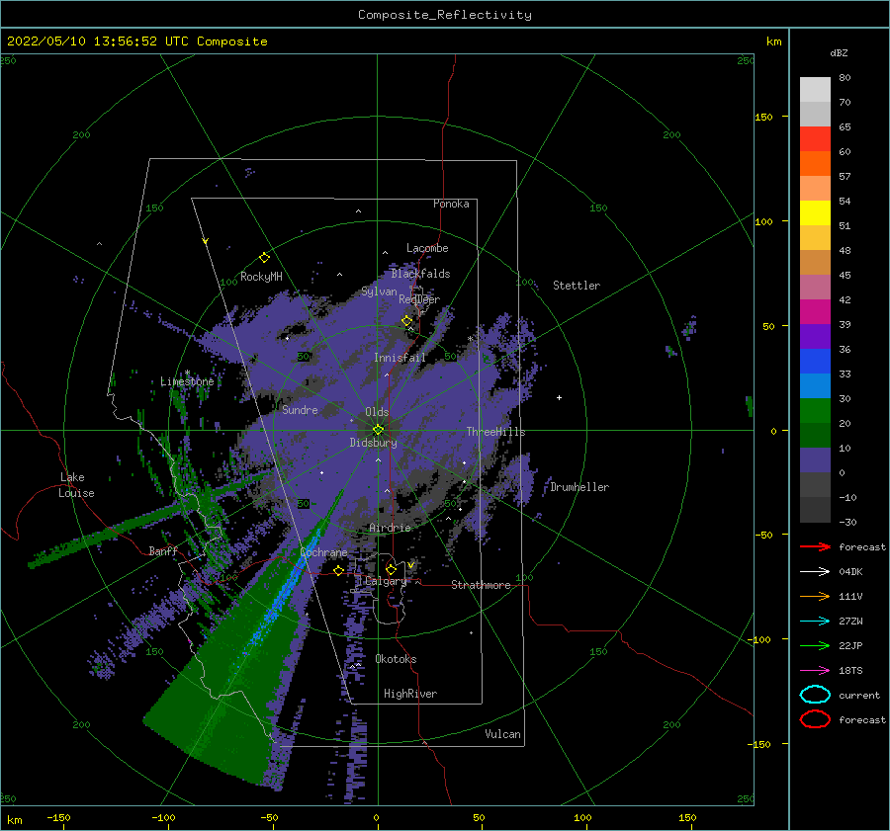Pick the yellow diamond marker above Calgary
The image size is (890, 831).
[x=391, y=569]
